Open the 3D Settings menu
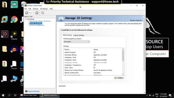Screen dimensions: 174x98 point(44,9)
